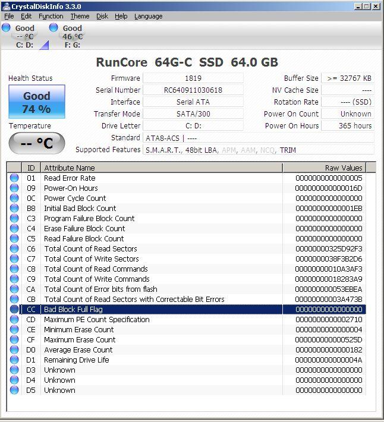Click status orb for Error bits from flash
Screen dimensions: 384x422
[x=14, y=289]
